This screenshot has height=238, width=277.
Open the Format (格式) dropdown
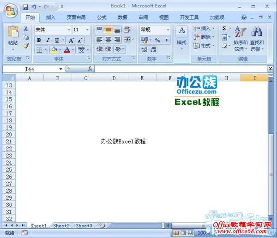(x=204, y=46)
